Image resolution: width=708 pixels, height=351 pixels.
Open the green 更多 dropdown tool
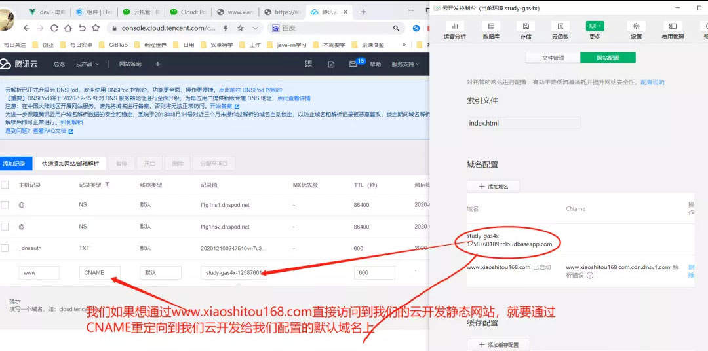[595, 30]
